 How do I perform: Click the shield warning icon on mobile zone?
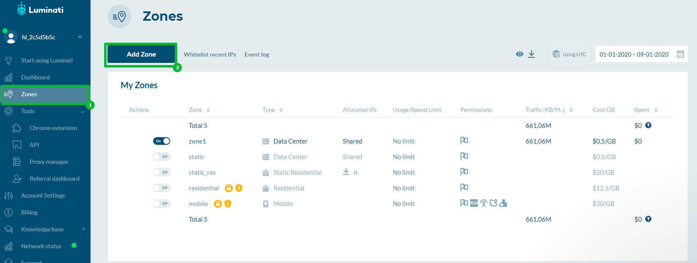(228, 204)
